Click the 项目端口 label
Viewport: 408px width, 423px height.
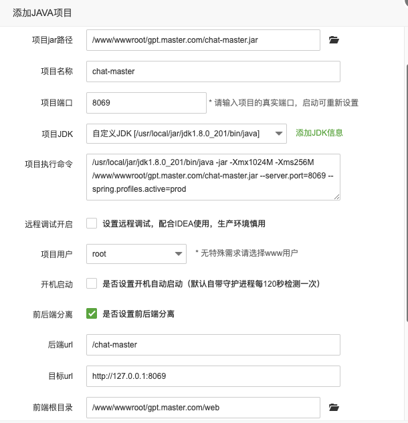click(57, 103)
